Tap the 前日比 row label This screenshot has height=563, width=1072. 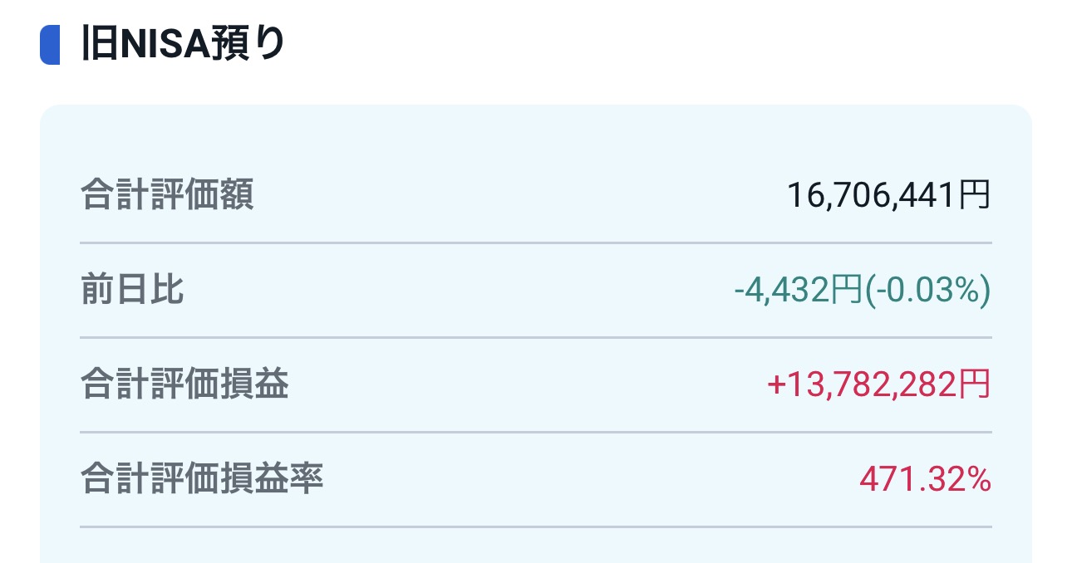click(132, 291)
